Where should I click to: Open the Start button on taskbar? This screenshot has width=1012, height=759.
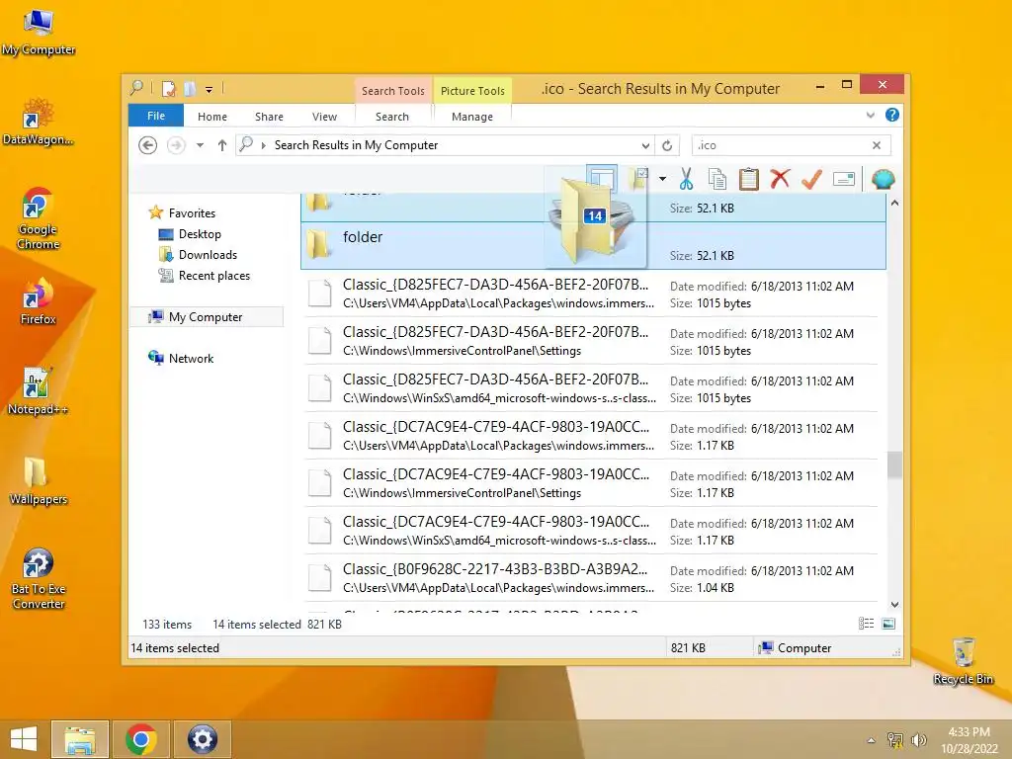pyautogui.click(x=24, y=739)
